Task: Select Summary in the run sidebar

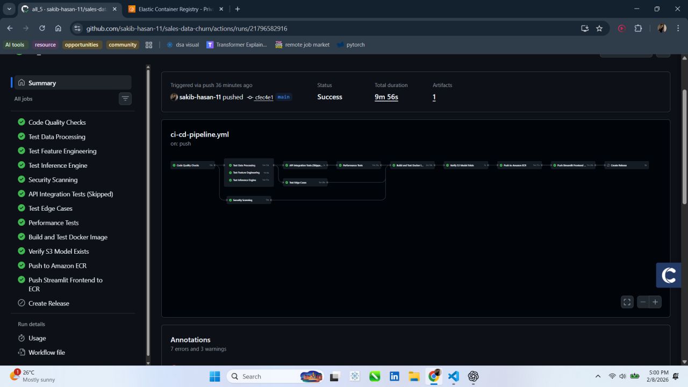Action: point(41,83)
